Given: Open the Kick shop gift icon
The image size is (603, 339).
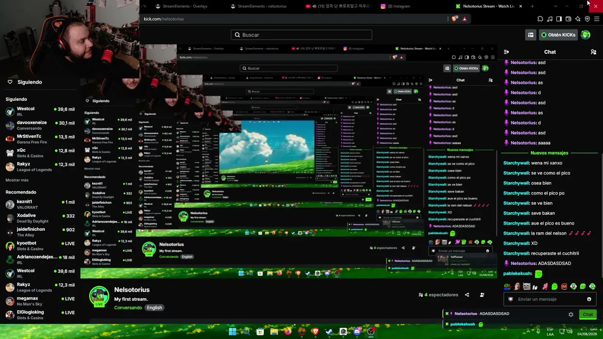Looking at the screenshot, I should (x=530, y=35).
